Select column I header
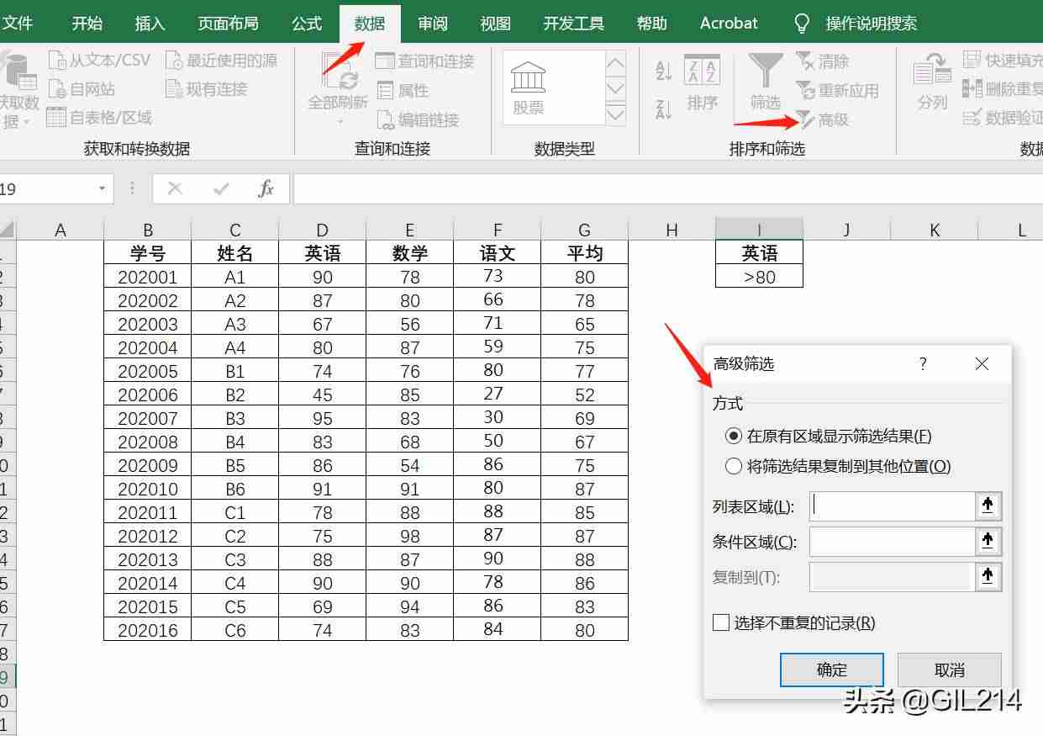The image size is (1043, 736). click(759, 230)
